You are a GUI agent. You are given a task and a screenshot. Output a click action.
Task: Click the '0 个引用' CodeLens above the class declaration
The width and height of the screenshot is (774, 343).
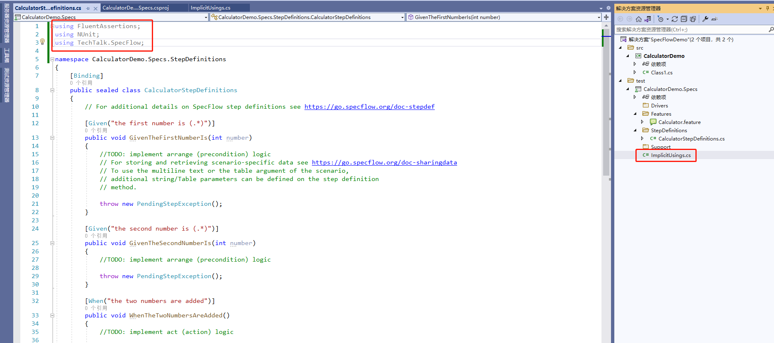point(81,83)
